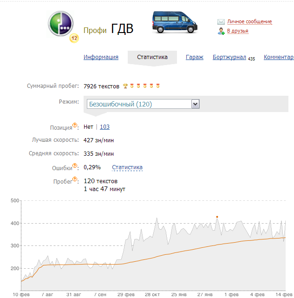Click help icon next to Позиция
Screen dimensions: 294x298
tap(75, 125)
